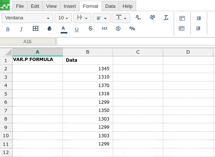This screenshot has height=157, width=215.
Task: Toggle underline formatting
Action: click(77, 29)
